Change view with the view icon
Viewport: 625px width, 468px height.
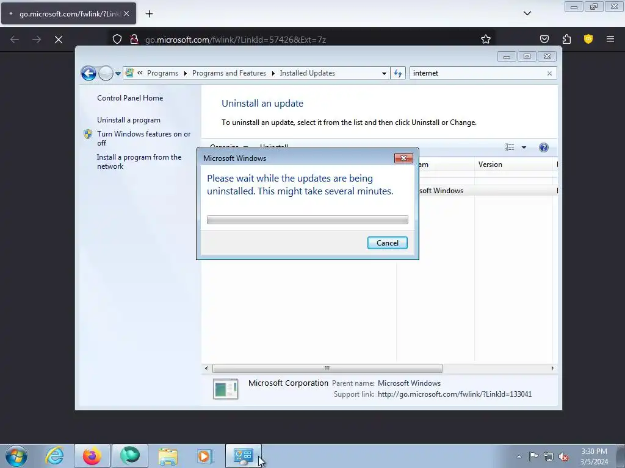(x=510, y=147)
